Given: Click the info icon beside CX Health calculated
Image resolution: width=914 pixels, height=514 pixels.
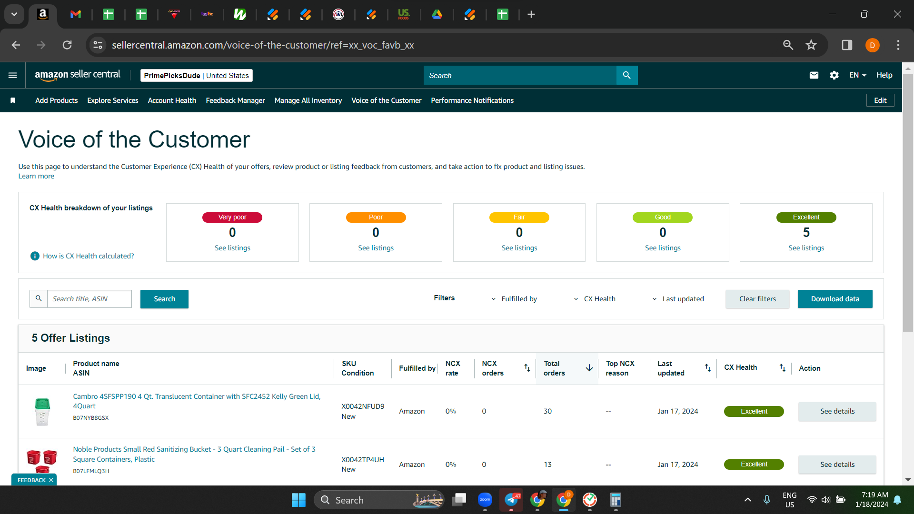Looking at the screenshot, I should 35,256.
